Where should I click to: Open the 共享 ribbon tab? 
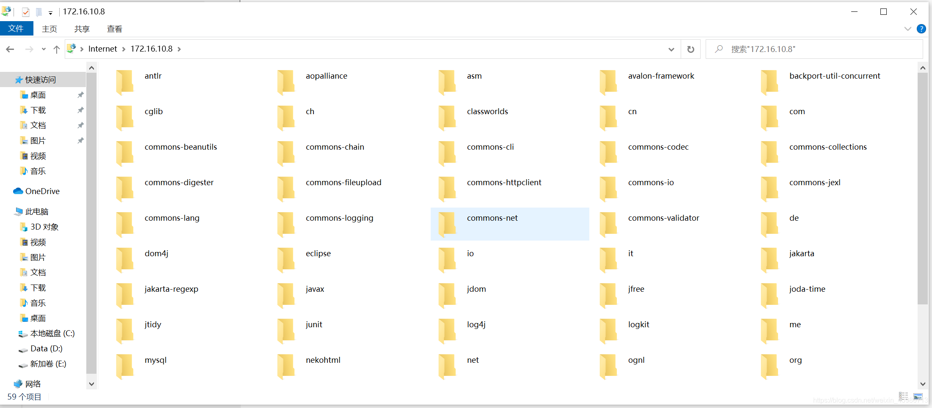coord(82,29)
